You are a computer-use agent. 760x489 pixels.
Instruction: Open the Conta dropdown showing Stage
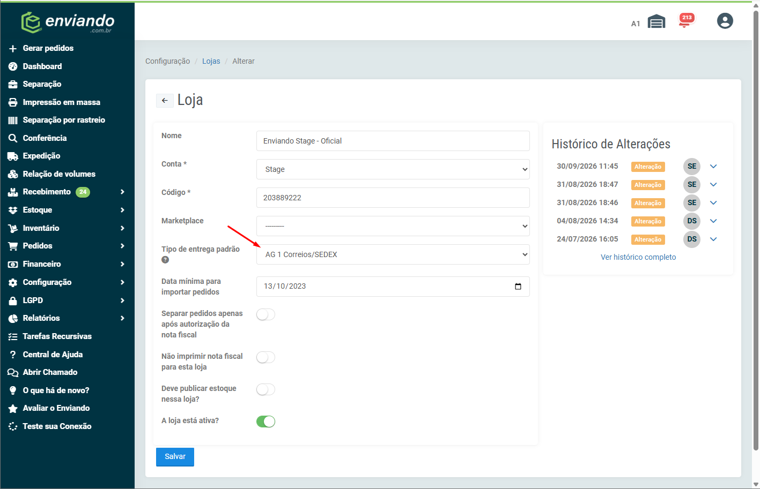click(x=393, y=169)
